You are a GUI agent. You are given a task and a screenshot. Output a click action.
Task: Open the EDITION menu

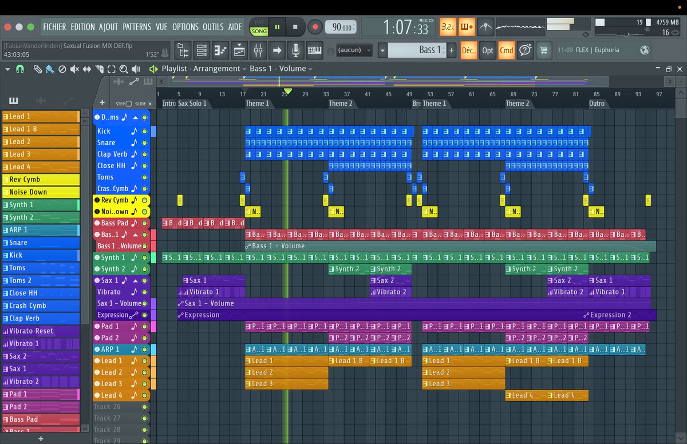pos(82,27)
